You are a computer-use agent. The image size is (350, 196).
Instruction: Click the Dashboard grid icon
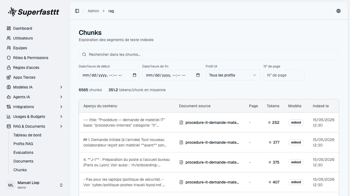[9, 28]
